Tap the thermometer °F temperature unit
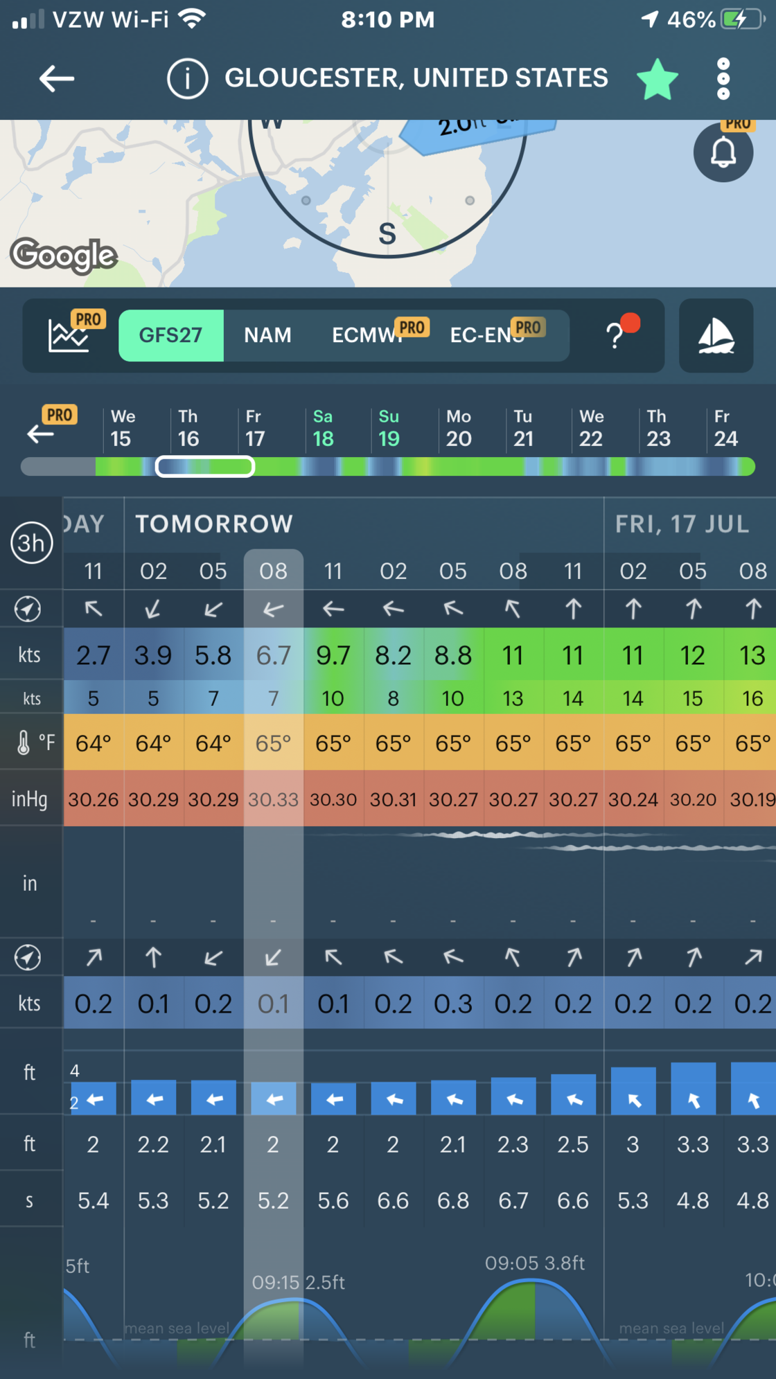The height and width of the screenshot is (1379, 776). coord(36,742)
